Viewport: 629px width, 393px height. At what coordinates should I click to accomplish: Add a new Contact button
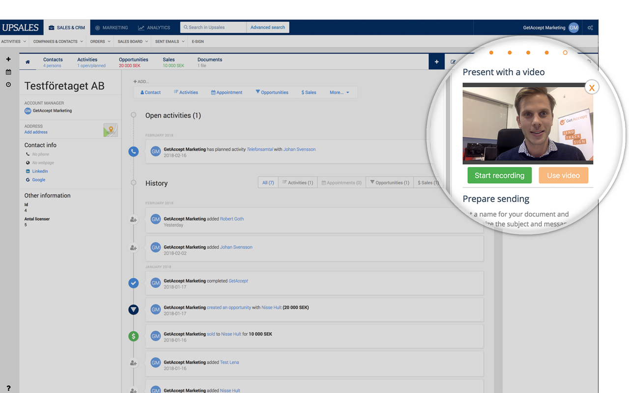151,92
